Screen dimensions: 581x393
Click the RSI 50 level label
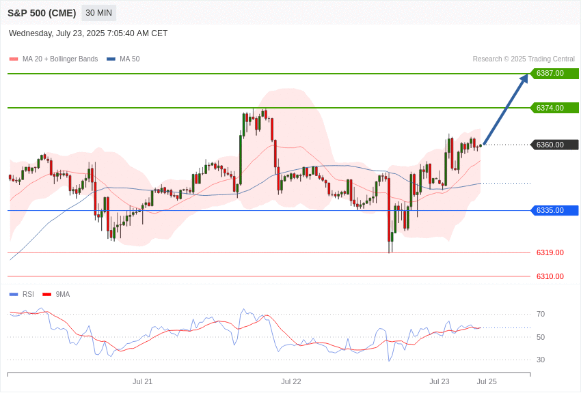(541, 337)
